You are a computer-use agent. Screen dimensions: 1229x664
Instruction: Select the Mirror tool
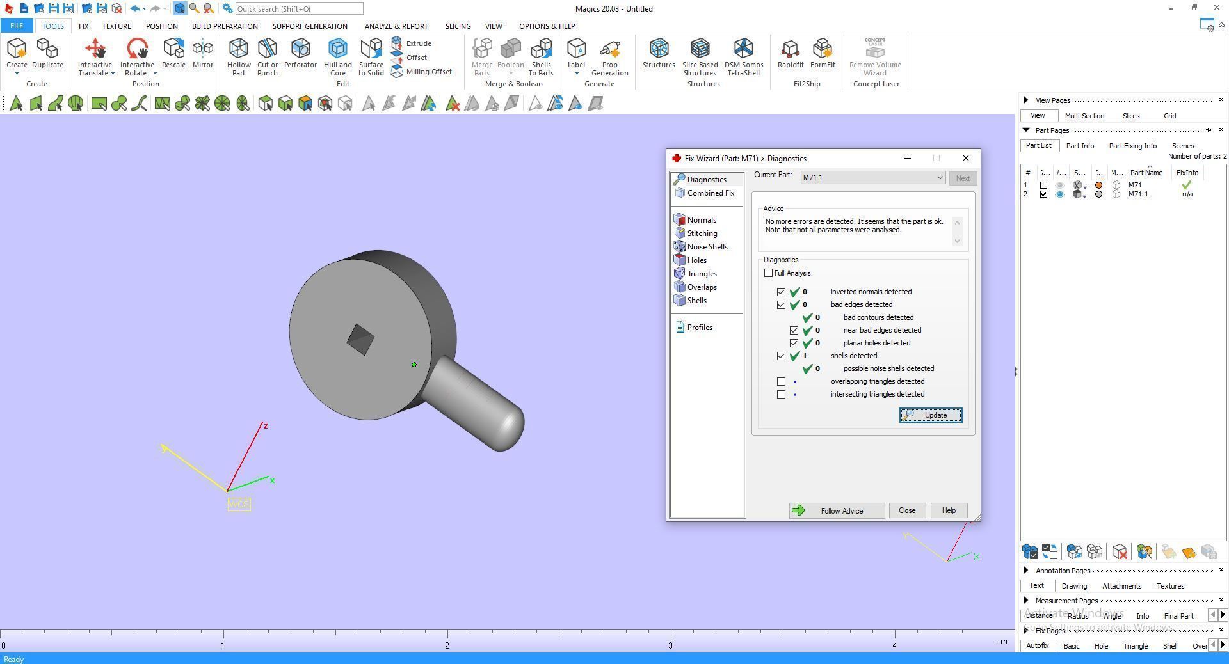(203, 54)
